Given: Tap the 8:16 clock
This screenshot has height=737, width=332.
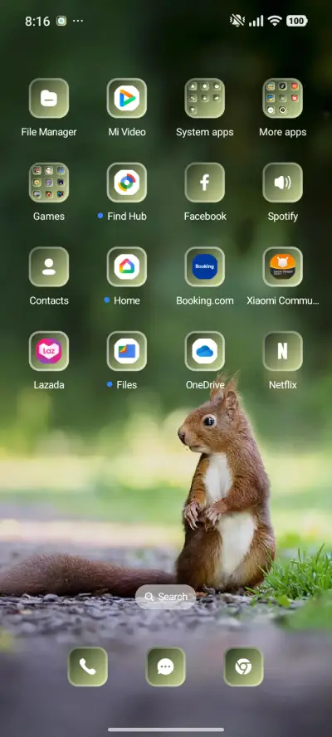Looking at the screenshot, I should point(37,21).
